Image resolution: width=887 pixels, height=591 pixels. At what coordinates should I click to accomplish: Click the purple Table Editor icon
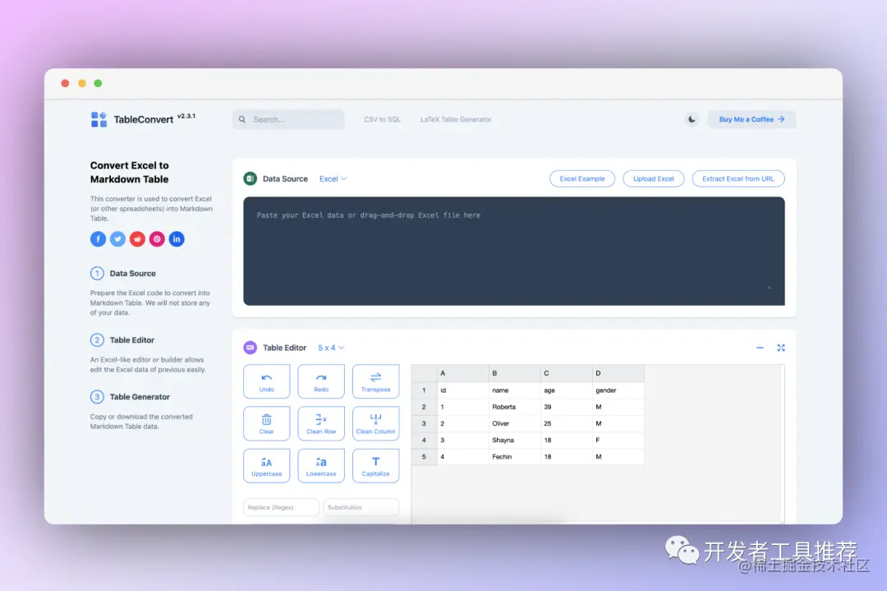(x=250, y=348)
